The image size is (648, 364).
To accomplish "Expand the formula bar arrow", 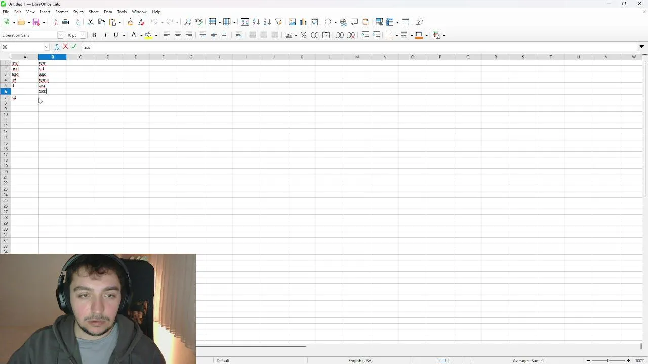I will click(x=641, y=47).
